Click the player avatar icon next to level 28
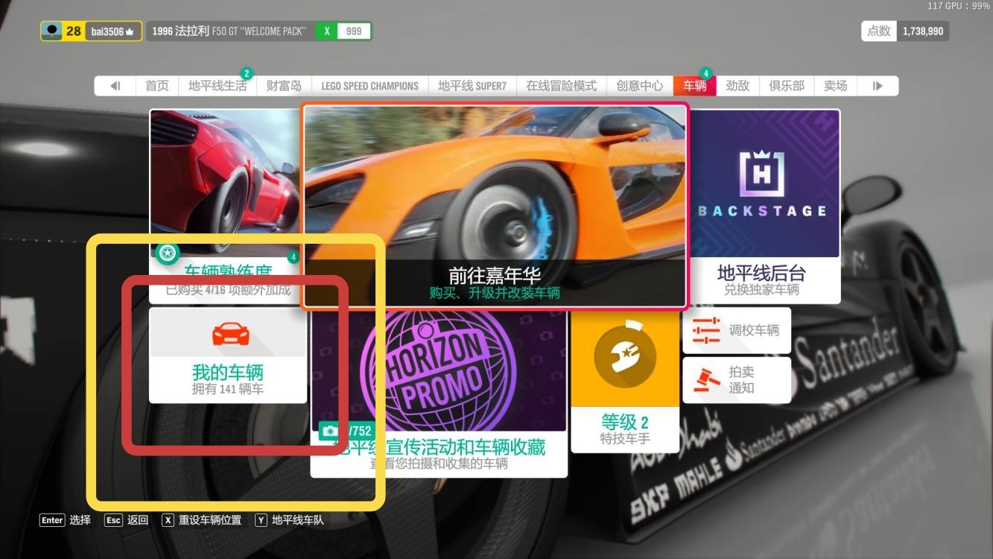 click(51, 31)
